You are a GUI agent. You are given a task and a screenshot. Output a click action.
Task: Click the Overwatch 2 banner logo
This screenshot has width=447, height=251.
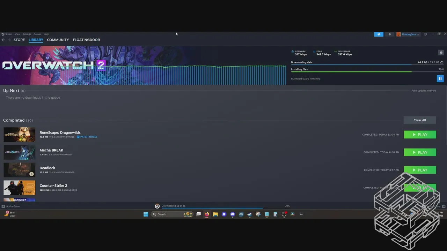click(x=54, y=65)
